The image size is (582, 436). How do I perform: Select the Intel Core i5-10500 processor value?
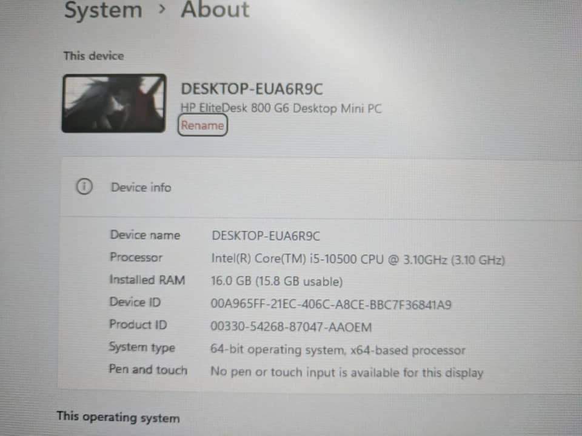pyautogui.click(x=358, y=259)
